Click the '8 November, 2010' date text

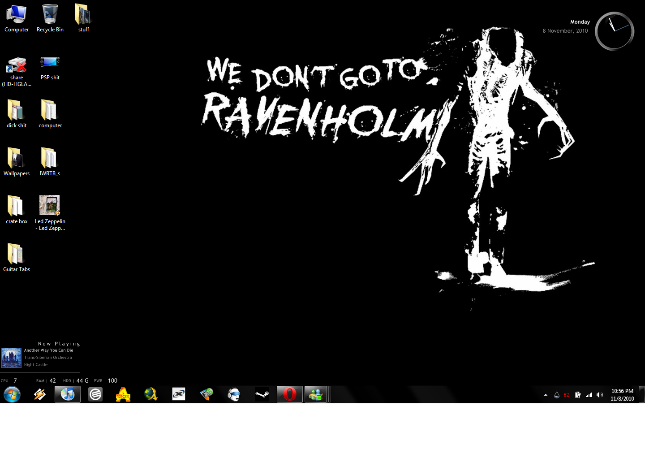click(x=565, y=31)
